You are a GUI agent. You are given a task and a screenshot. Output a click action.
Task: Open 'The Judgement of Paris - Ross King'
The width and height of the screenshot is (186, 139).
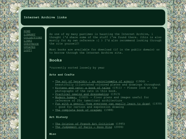pyautogui.click(x=83, y=127)
